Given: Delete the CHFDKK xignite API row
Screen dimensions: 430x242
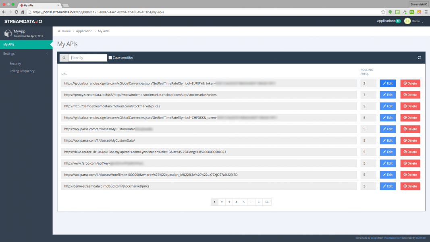Looking at the screenshot, I should pos(410,118).
